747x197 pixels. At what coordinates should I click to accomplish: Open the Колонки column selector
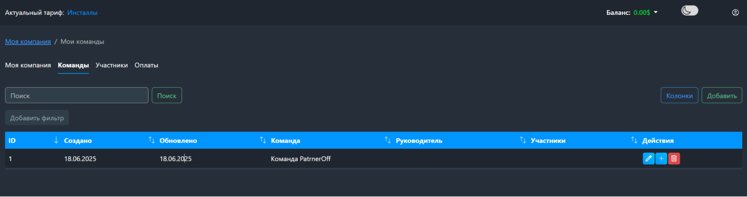tap(679, 95)
